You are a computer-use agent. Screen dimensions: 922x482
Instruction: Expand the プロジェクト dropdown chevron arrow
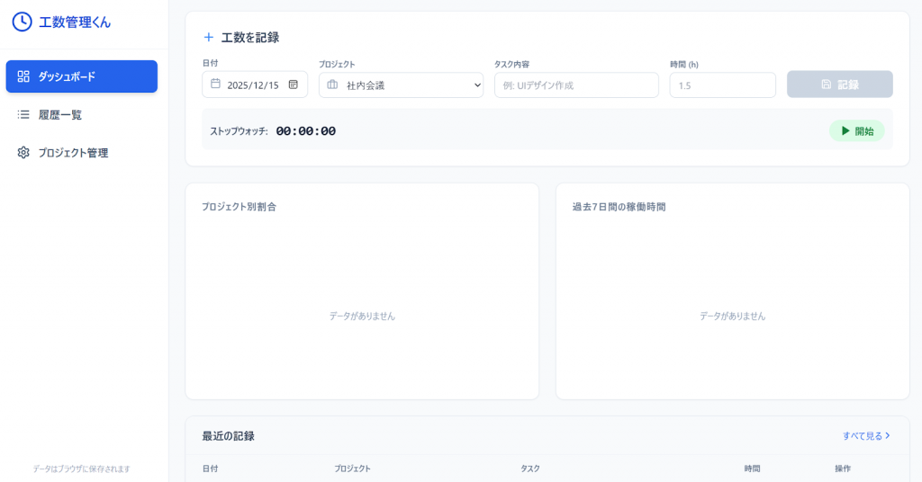(477, 85)
